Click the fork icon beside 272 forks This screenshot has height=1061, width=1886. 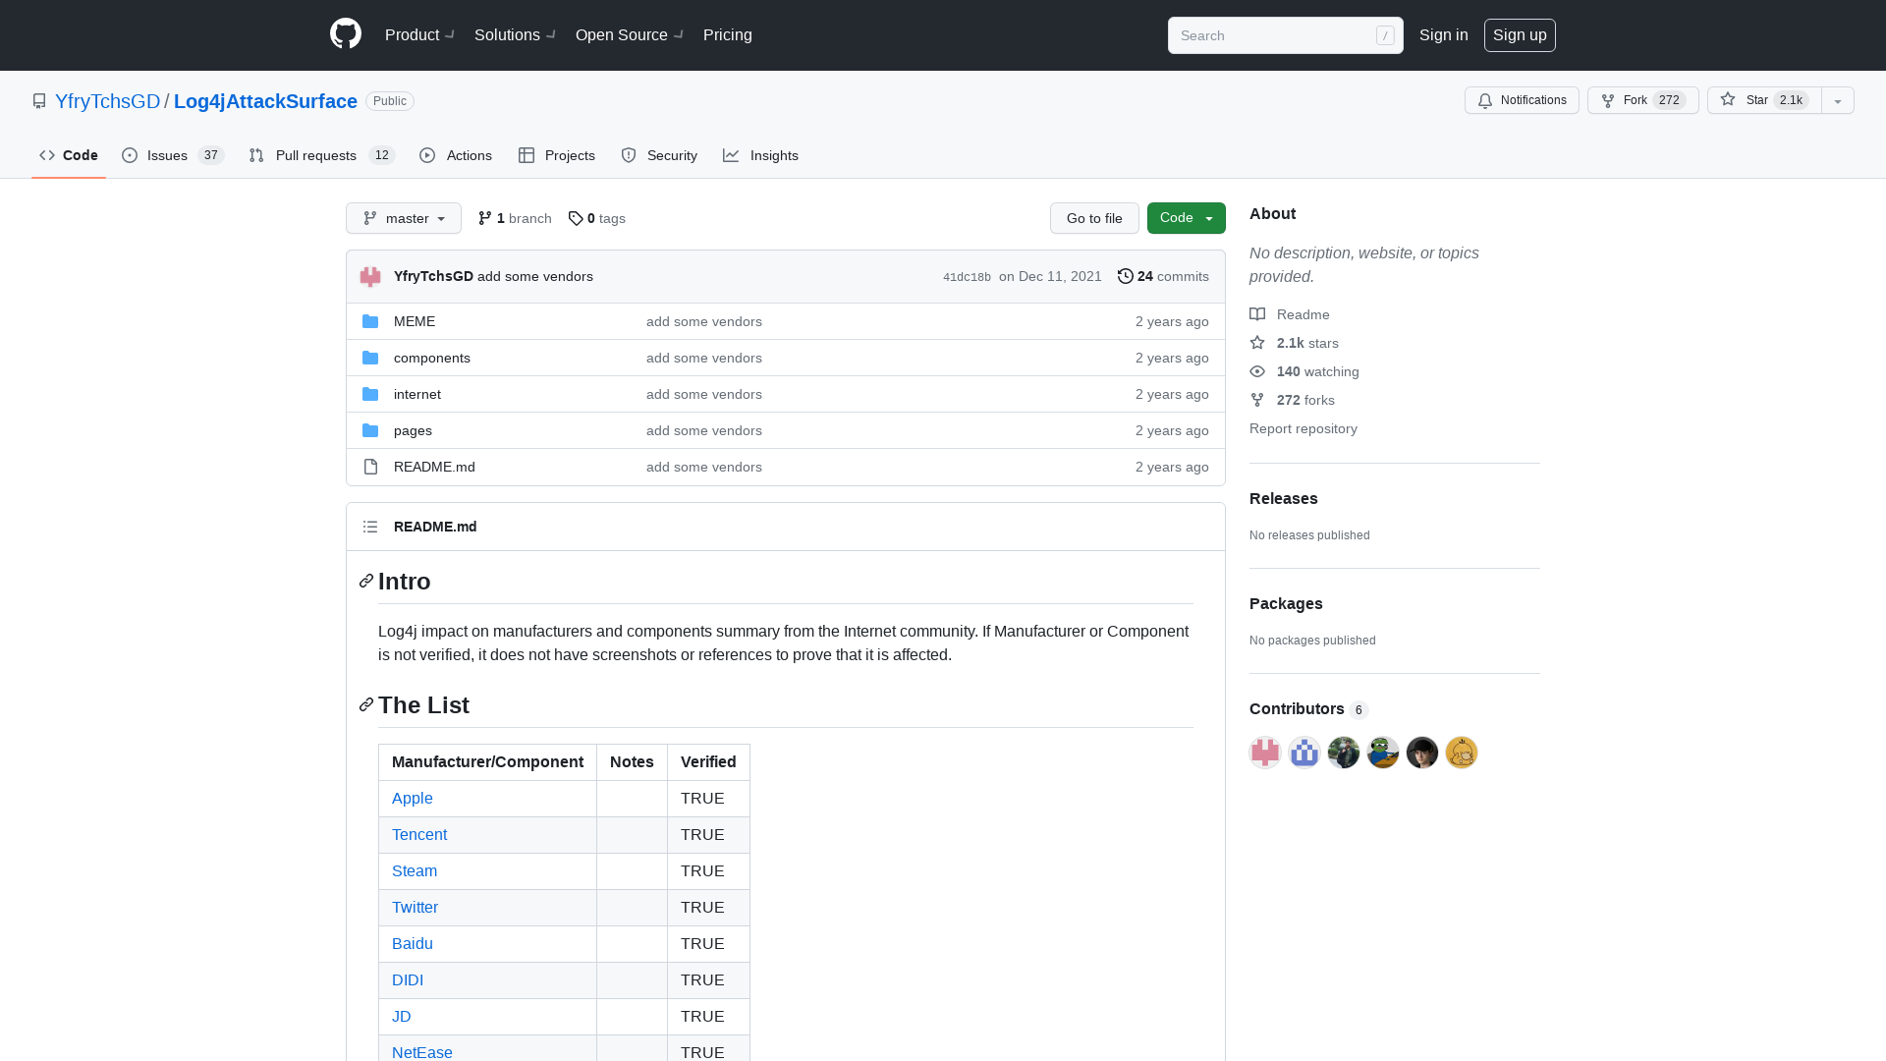[1257, 400]
